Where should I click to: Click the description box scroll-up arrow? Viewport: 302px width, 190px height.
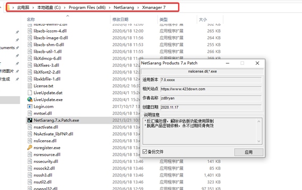259,121
